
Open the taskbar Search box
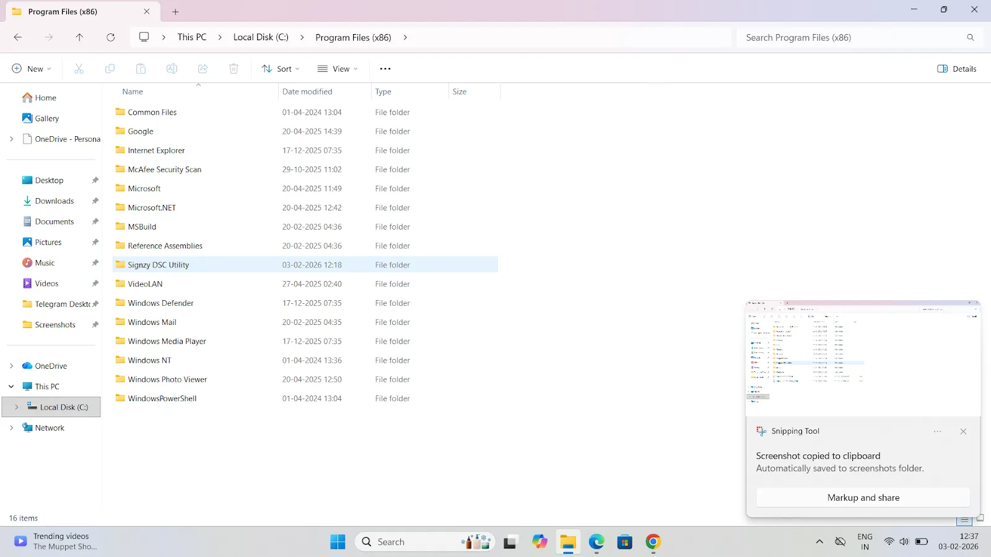pyautogui.click(x=425, y=542)
